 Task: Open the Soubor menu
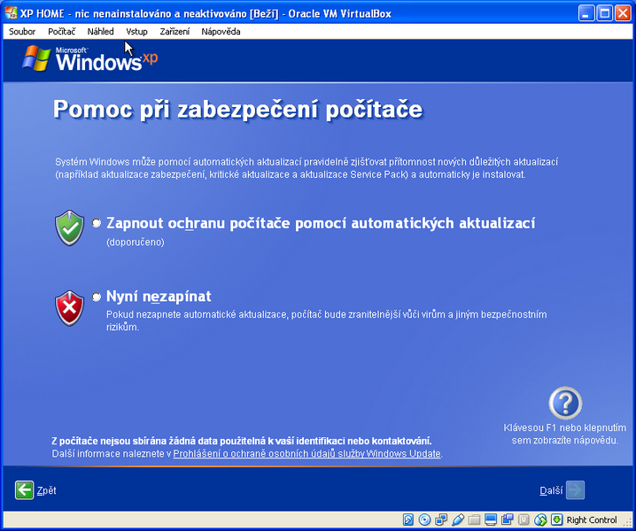(x=22, y=31)
